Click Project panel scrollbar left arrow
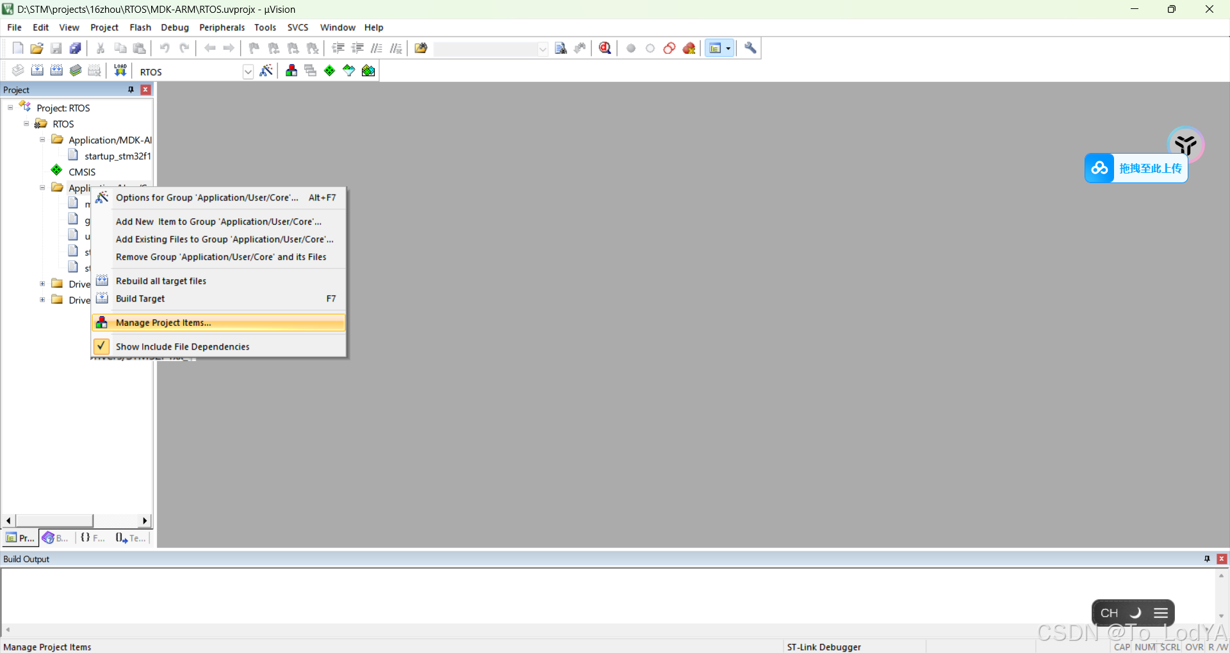Screen dimensions: 1230x653 point(8,520)
